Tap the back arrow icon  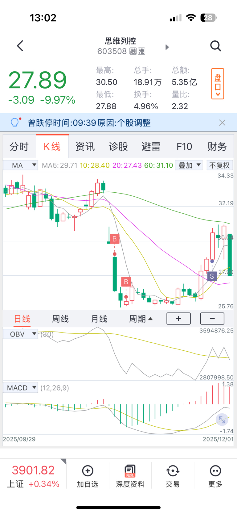(20, 46)
